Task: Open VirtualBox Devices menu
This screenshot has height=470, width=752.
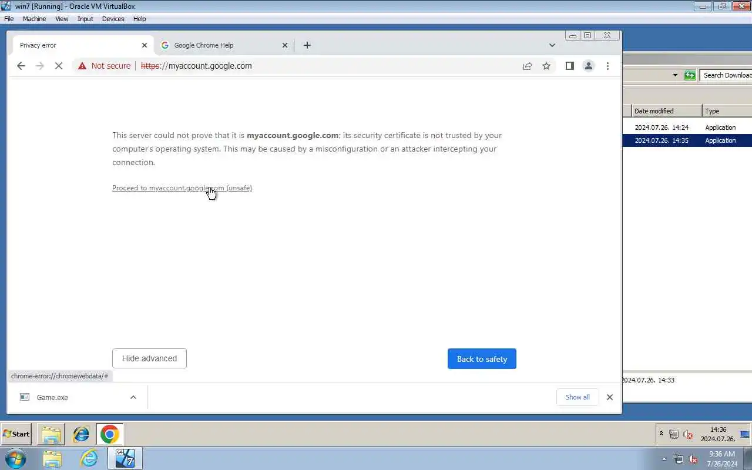Action: click(113, 19)
